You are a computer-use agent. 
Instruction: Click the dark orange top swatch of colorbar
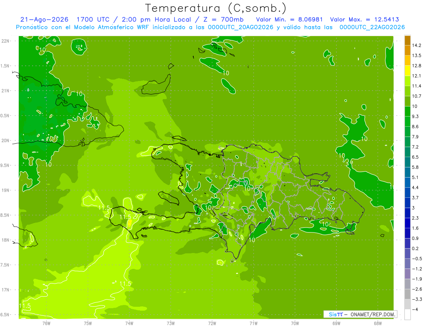point(407,40)
